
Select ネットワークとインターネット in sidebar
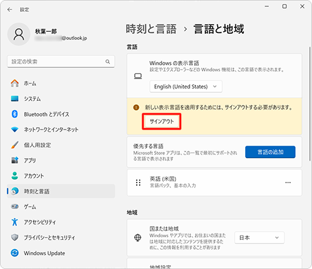click(x=61, y=130)
